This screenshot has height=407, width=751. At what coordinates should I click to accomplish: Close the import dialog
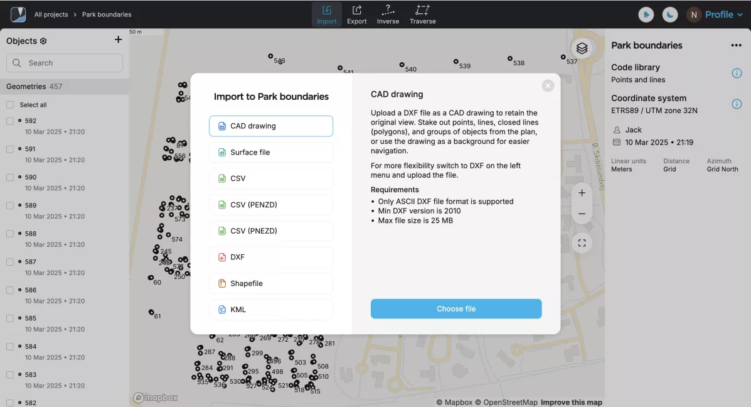[548, 85]
